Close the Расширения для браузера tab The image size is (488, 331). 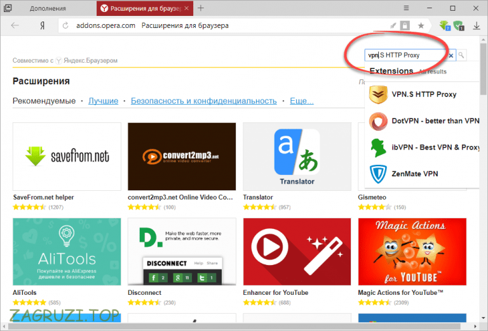click(x=186, y=8)
